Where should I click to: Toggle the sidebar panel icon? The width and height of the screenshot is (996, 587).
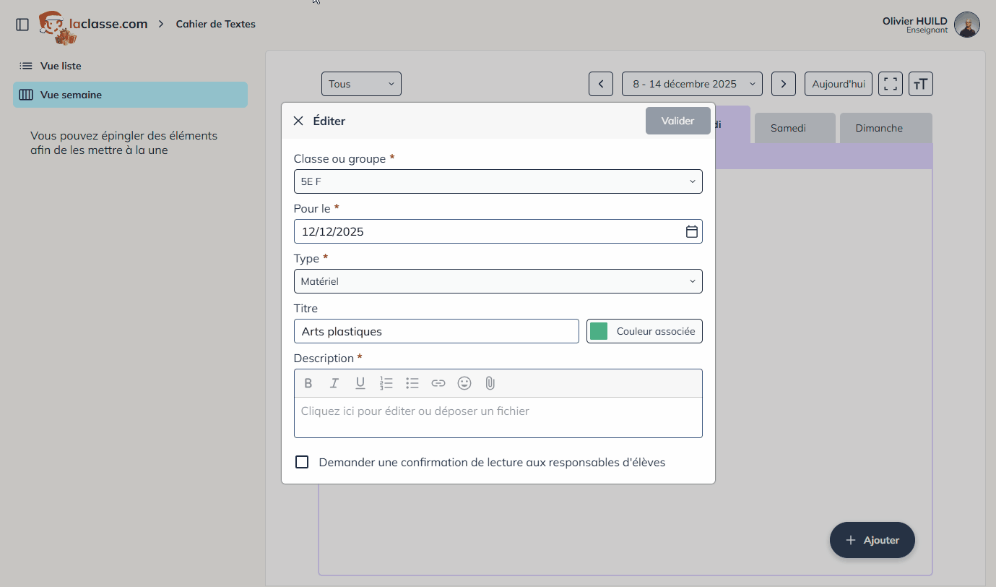pos(22,25)
